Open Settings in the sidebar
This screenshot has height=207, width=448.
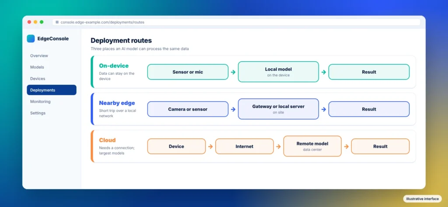(x=52, y=113)
